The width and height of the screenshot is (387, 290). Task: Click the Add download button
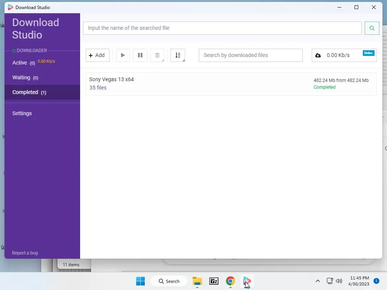(x=98, y=55)
